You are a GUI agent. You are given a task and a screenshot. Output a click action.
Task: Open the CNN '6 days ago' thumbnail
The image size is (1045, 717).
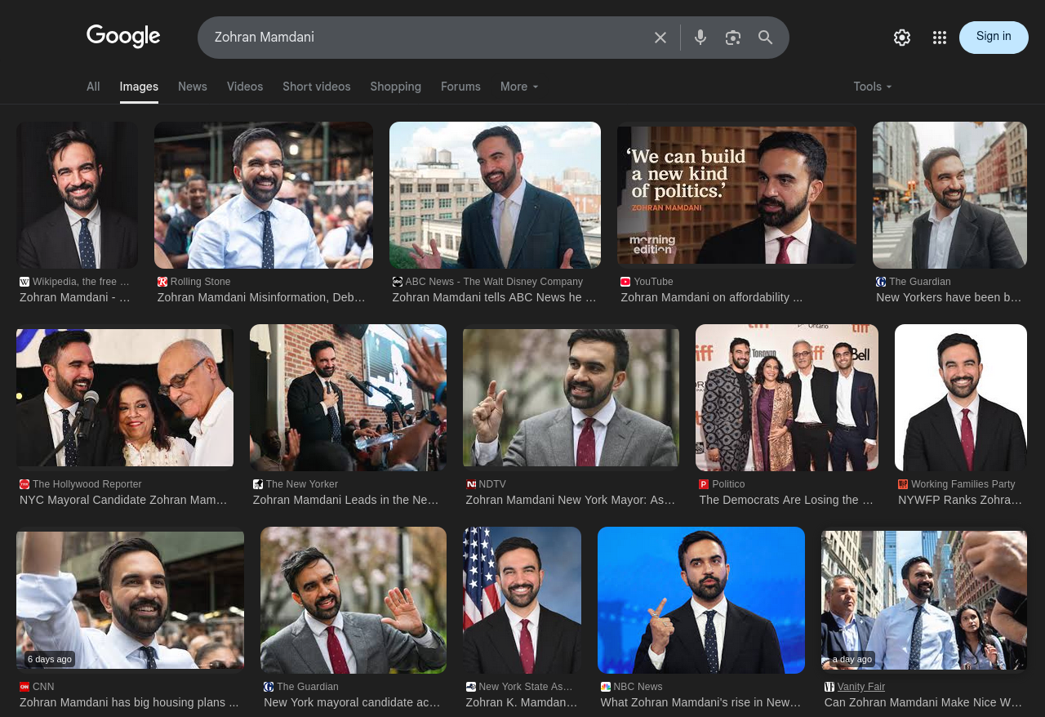click(130, 600)
